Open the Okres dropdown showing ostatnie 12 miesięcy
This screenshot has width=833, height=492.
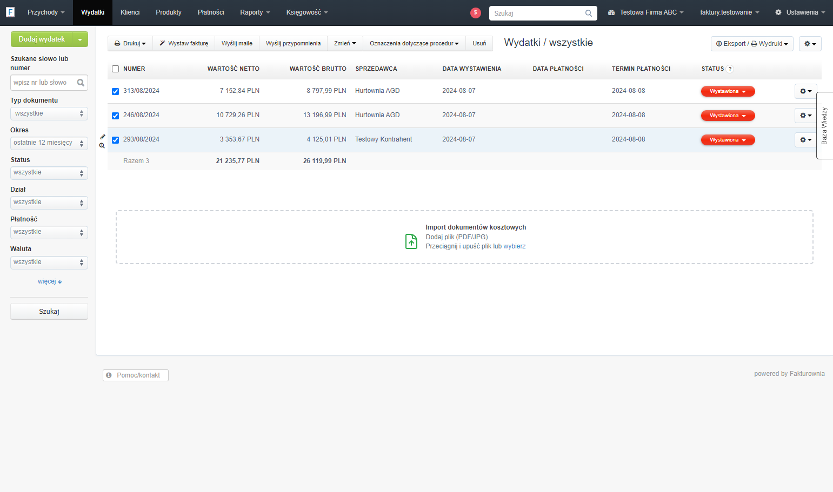coord(49,143)
